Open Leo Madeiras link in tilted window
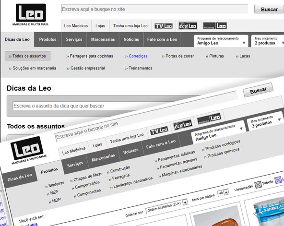This screenshot has height=226, width=284. [73, 151]
